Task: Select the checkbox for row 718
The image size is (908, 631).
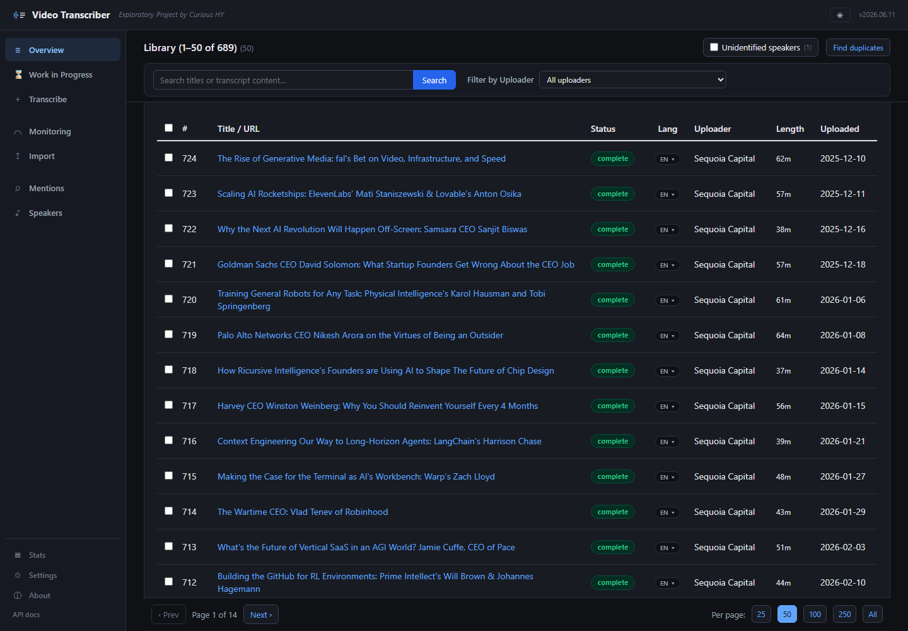Action: tap(168, 370)
